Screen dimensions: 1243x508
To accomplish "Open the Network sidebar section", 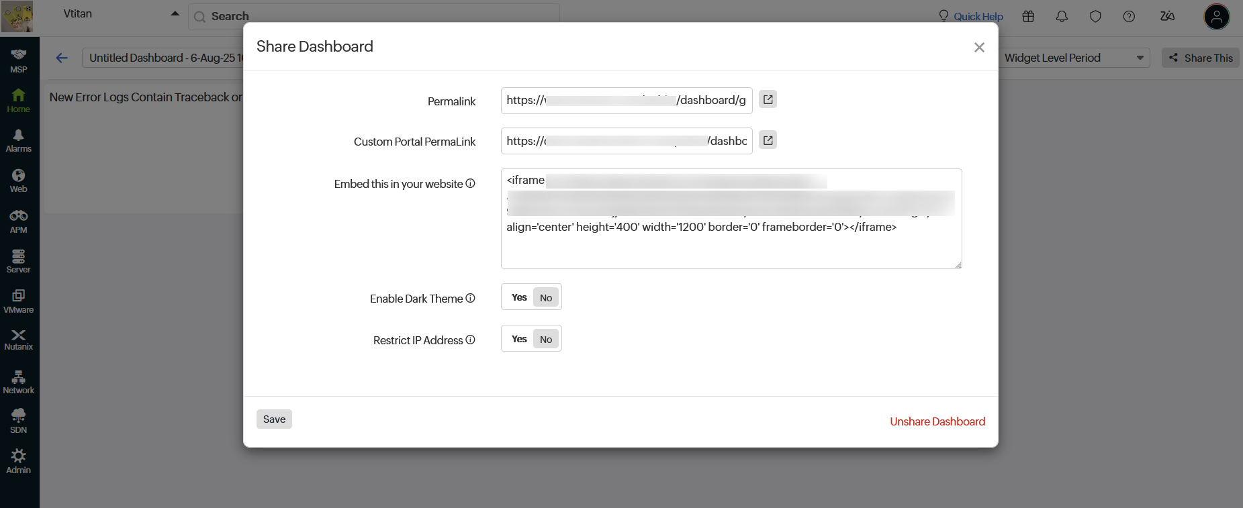I will [18, 382].
